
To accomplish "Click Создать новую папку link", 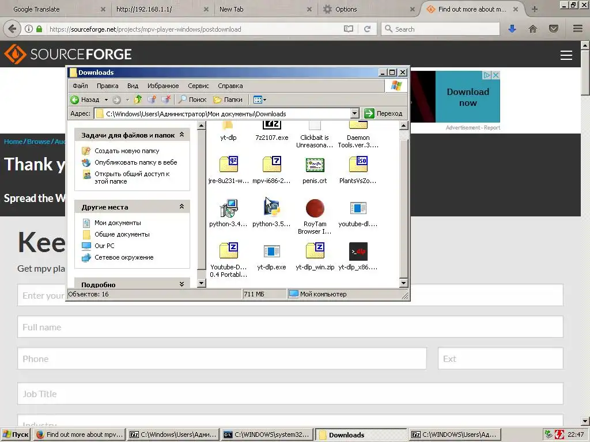I will click(127, 151).
